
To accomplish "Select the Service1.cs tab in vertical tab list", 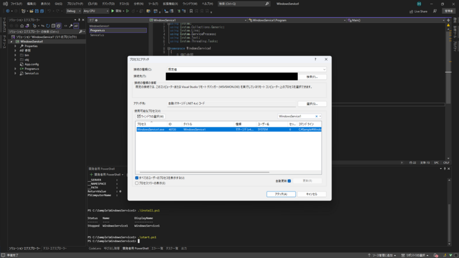I will pyautogui.click(x=97, y=35).
